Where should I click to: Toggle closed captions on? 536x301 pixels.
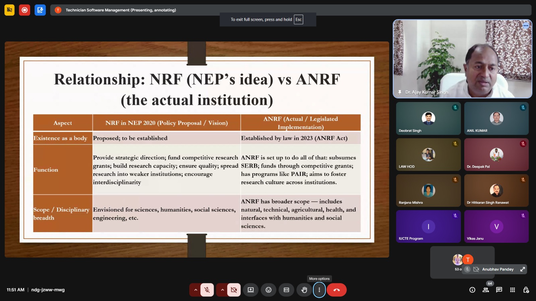tap(286, 290)
